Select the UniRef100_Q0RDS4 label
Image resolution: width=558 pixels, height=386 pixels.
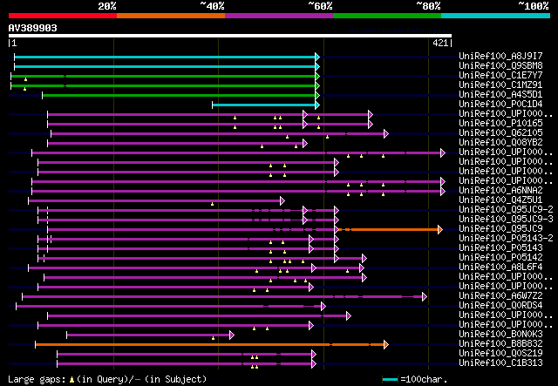click(x=500, y=306)
